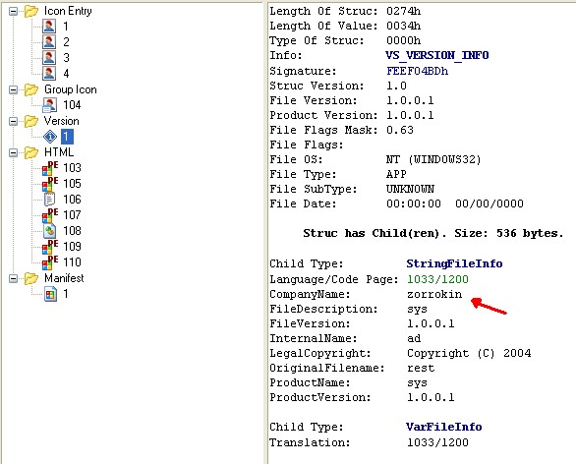
Task: Click the 'VS_VERSION_INFO' info value
Action: [437, 56]
